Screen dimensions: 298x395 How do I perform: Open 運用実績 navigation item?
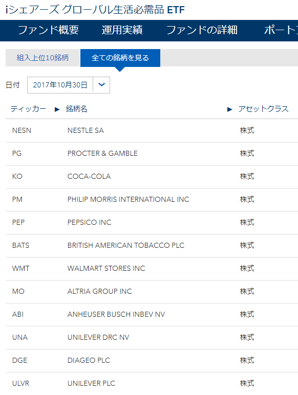point(122,30)
